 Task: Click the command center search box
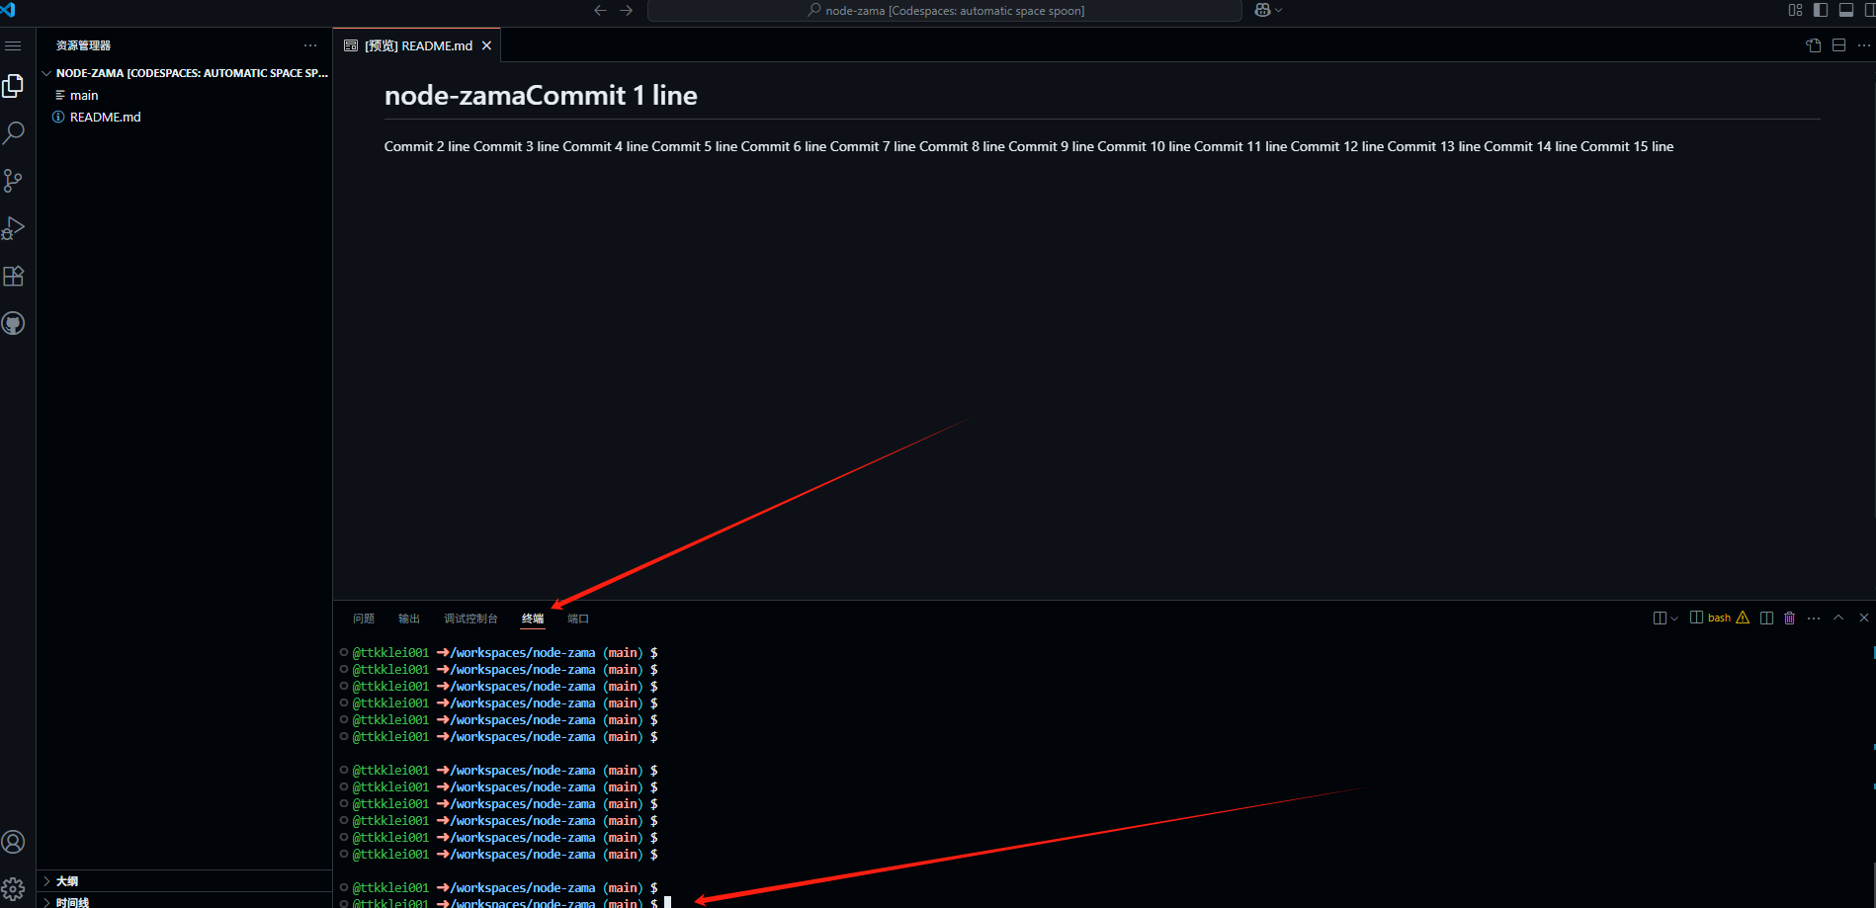(x=944, y=11)
